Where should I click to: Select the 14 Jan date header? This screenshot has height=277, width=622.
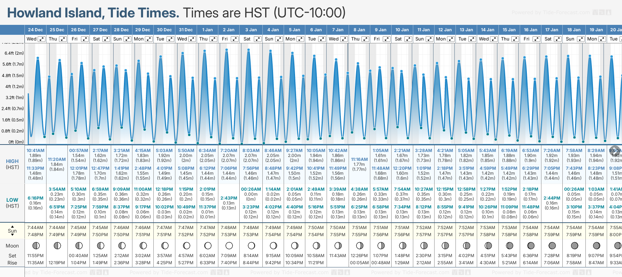point(488,30)
